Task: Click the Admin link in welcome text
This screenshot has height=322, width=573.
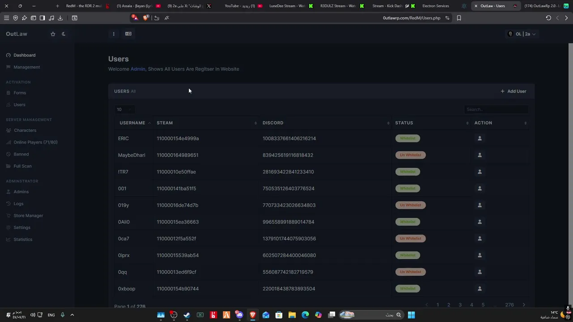Action: click(138, 69)
